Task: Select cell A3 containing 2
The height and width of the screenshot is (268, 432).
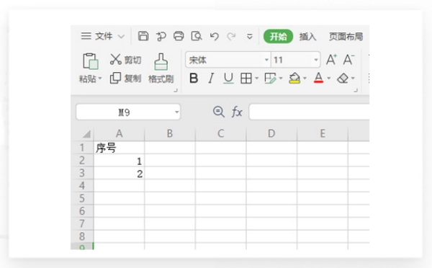Action: (119, 173)
